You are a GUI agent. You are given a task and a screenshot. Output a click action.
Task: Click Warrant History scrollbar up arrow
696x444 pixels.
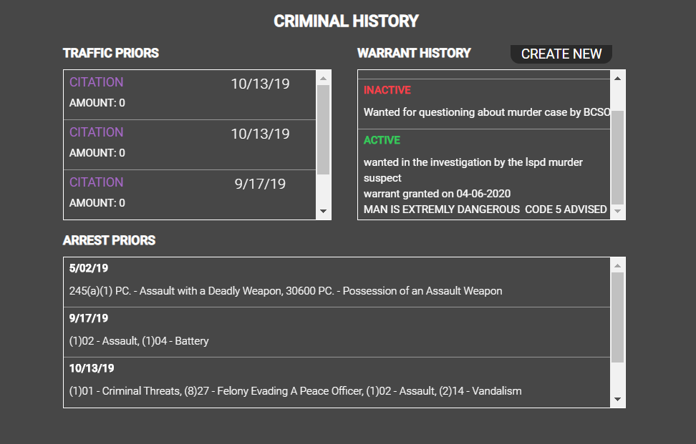617,79
